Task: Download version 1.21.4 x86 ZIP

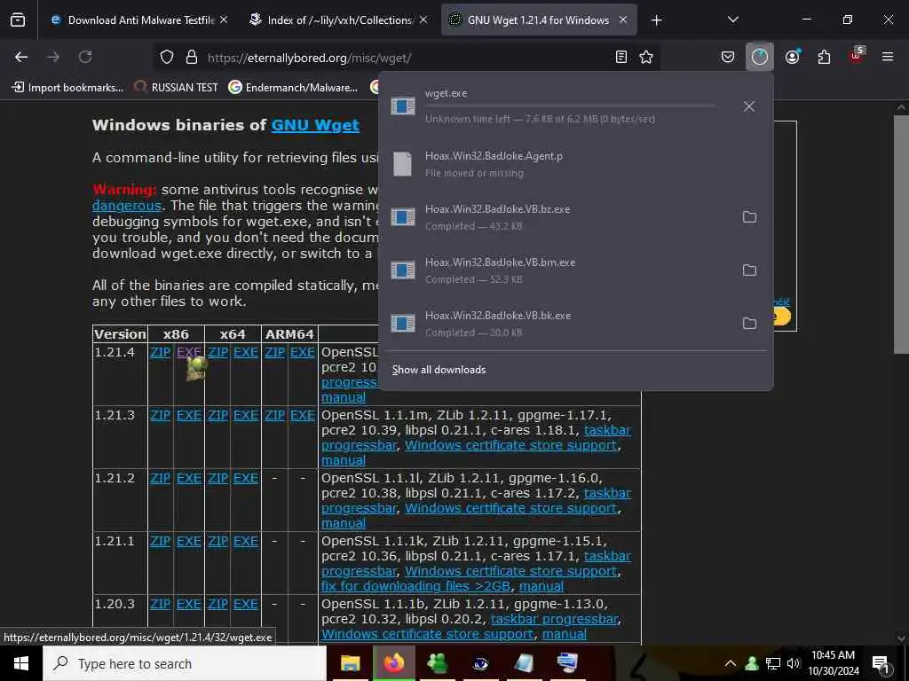Action: click(x=160, y=352)
